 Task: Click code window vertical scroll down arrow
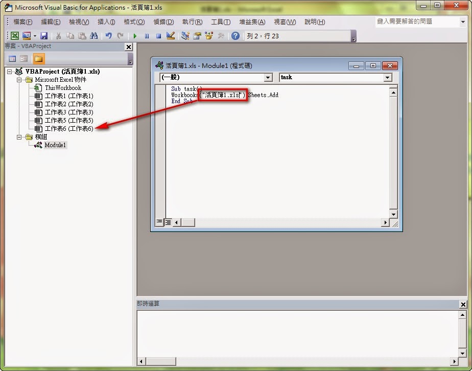(393, 214)
